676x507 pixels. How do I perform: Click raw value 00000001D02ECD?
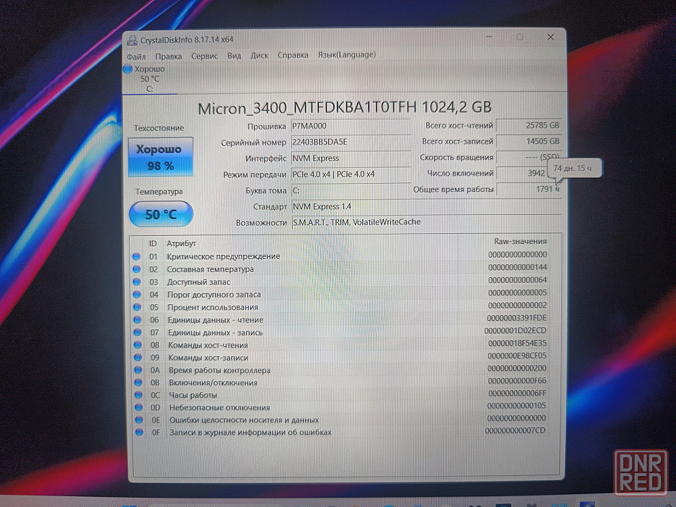(x=515, y=331)
